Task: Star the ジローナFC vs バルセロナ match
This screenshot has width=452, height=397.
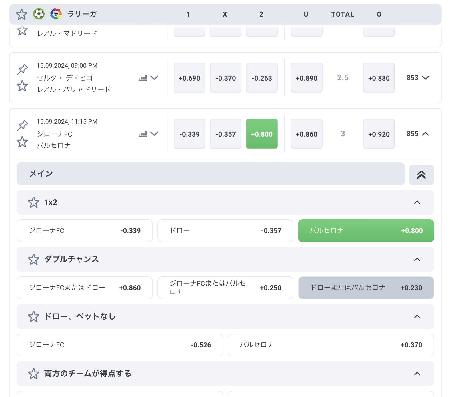Action: [22, 142]
